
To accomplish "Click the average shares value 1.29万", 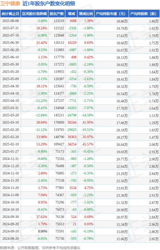I will click(154, 123).
